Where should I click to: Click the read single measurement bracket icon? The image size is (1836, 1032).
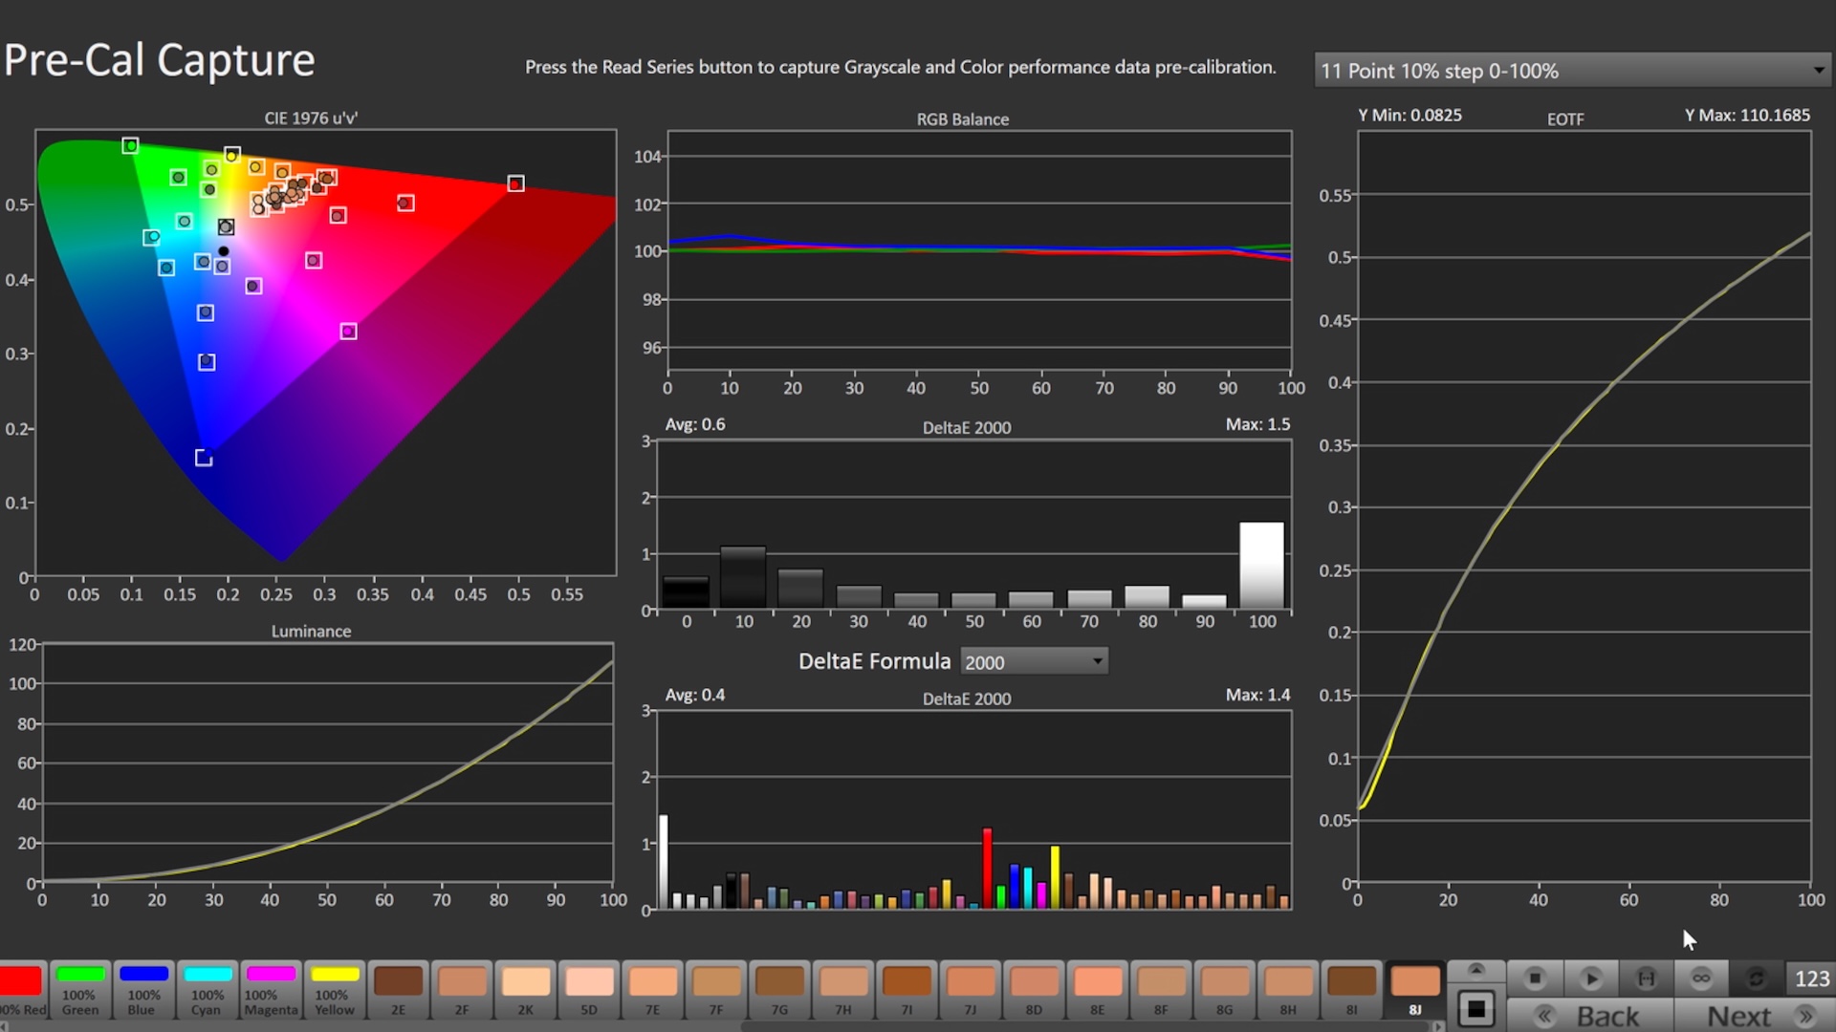pyautogui.click(x=1646, y=978)
